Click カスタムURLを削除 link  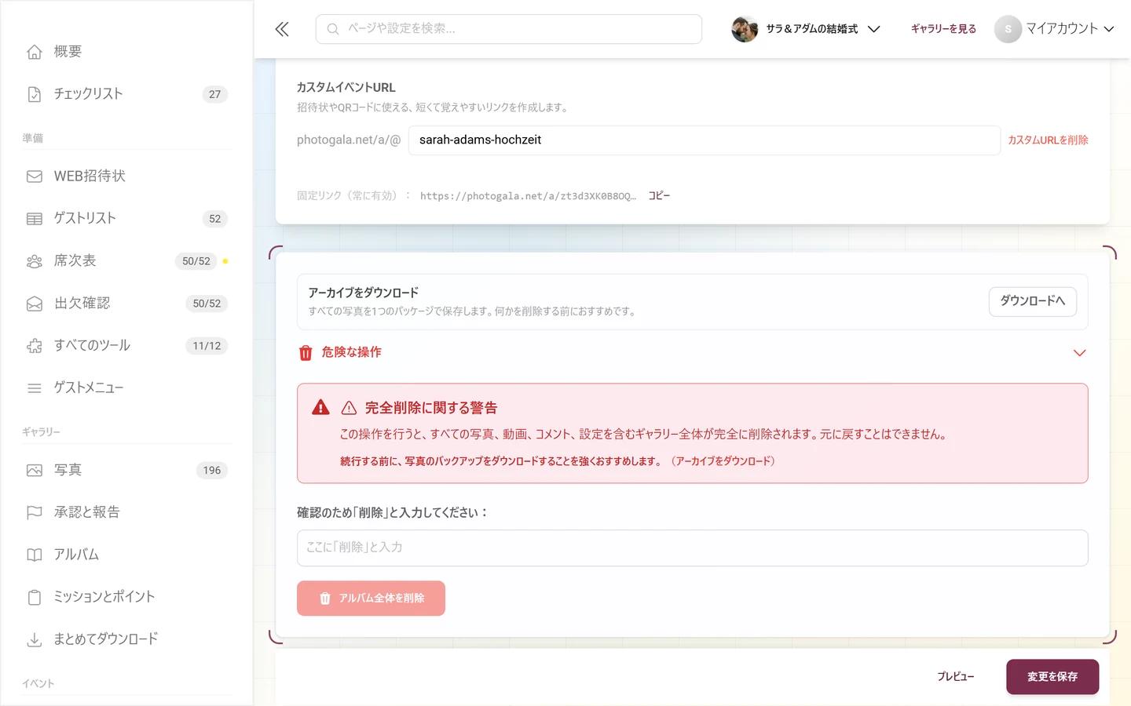pos(1048,140)
